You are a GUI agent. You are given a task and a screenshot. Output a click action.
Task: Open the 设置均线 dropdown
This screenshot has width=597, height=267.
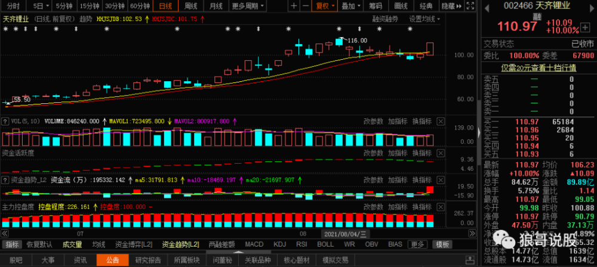(x=424, y=19)
